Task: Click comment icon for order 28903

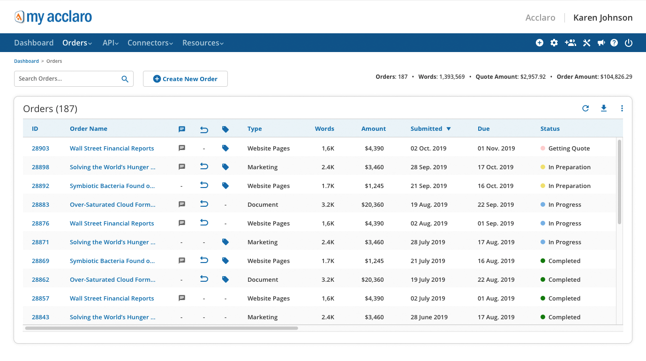Action: [x=182, y=148]
